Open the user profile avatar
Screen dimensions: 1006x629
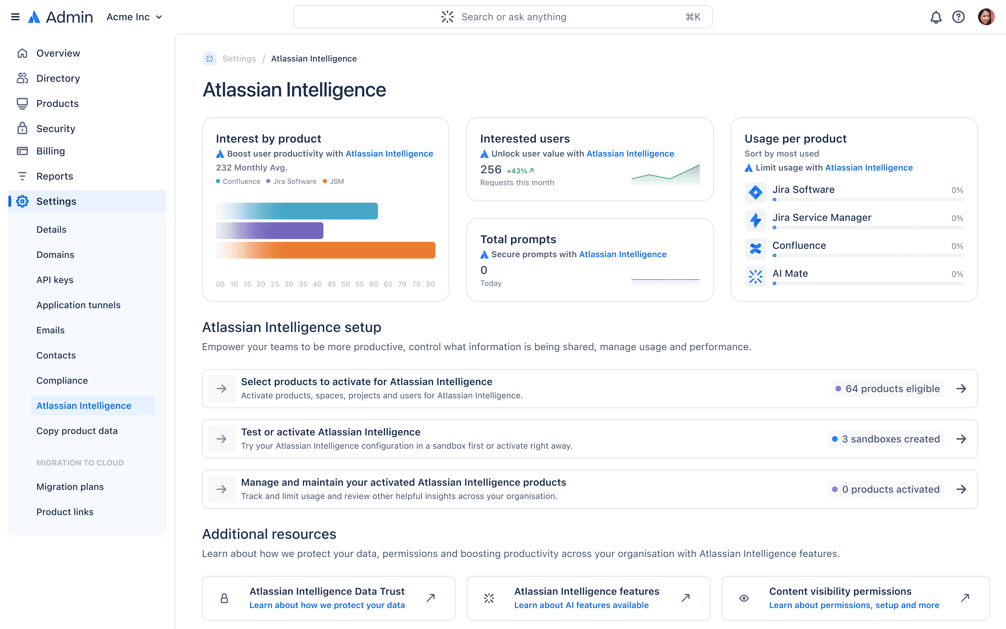point(986,17)
